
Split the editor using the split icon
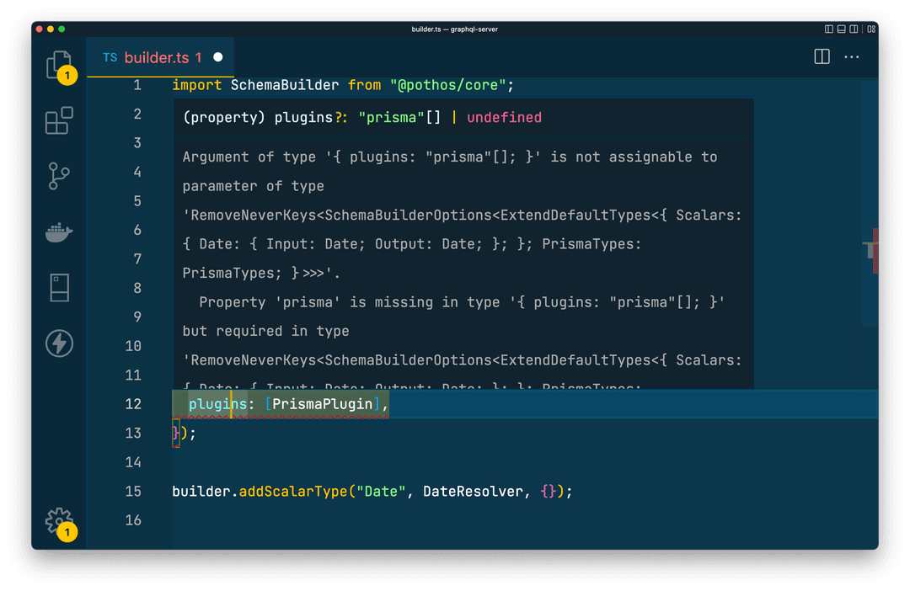tap(821, 56)
